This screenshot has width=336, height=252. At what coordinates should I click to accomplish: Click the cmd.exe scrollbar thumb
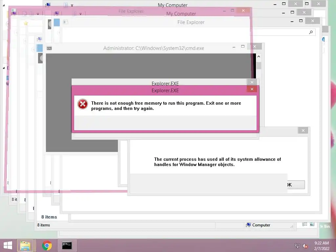[x=259, y=66]
